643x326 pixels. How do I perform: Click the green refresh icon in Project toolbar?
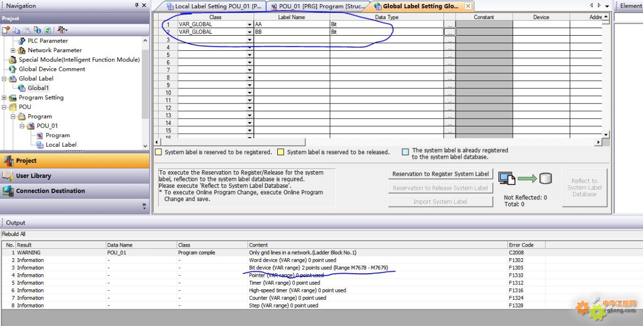47,30
